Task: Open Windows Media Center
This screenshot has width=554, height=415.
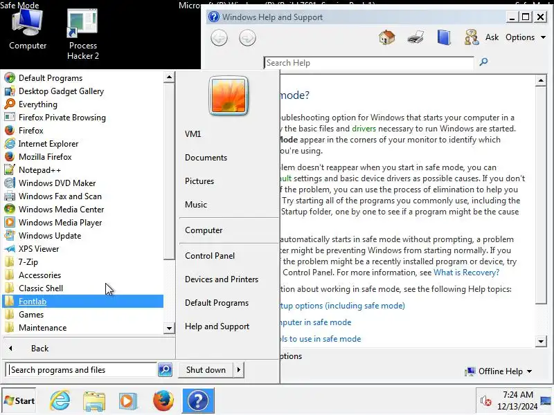Action: [x=83, y=210]
